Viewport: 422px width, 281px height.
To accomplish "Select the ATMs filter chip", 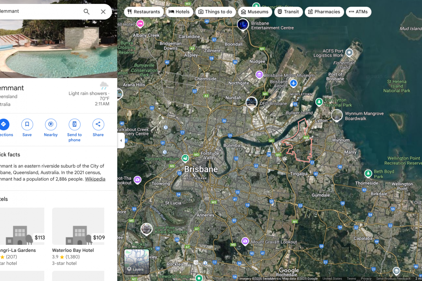I will pyautogui.click(x=358, y=12).
